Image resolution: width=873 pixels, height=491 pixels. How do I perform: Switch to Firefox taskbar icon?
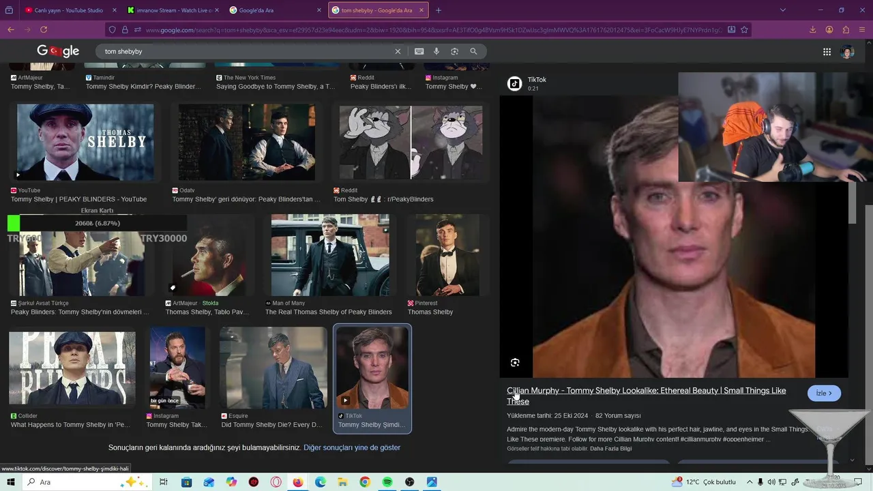tap(298, 482)
